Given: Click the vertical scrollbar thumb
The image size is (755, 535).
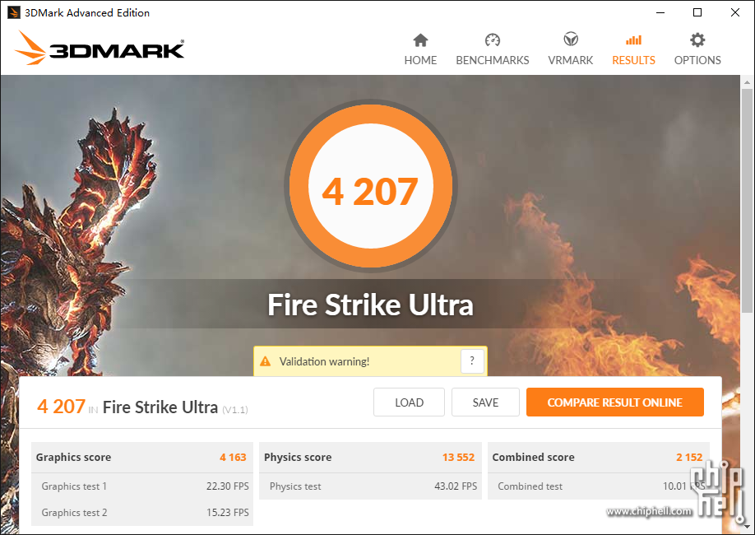Looking at the screenshot, I should tap(747, 201).
